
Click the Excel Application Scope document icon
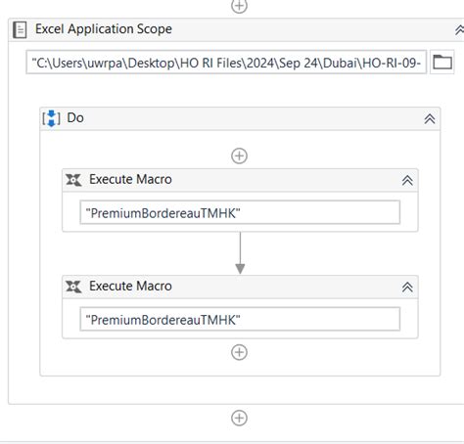[x=20, y=30]
